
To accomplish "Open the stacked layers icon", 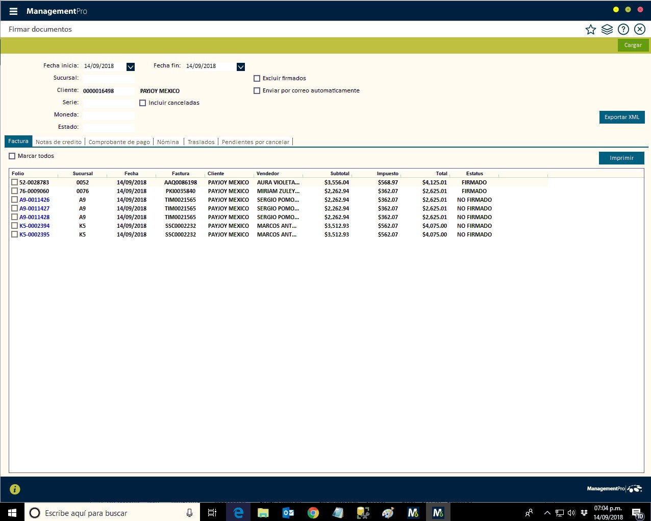I will (607, 30).
